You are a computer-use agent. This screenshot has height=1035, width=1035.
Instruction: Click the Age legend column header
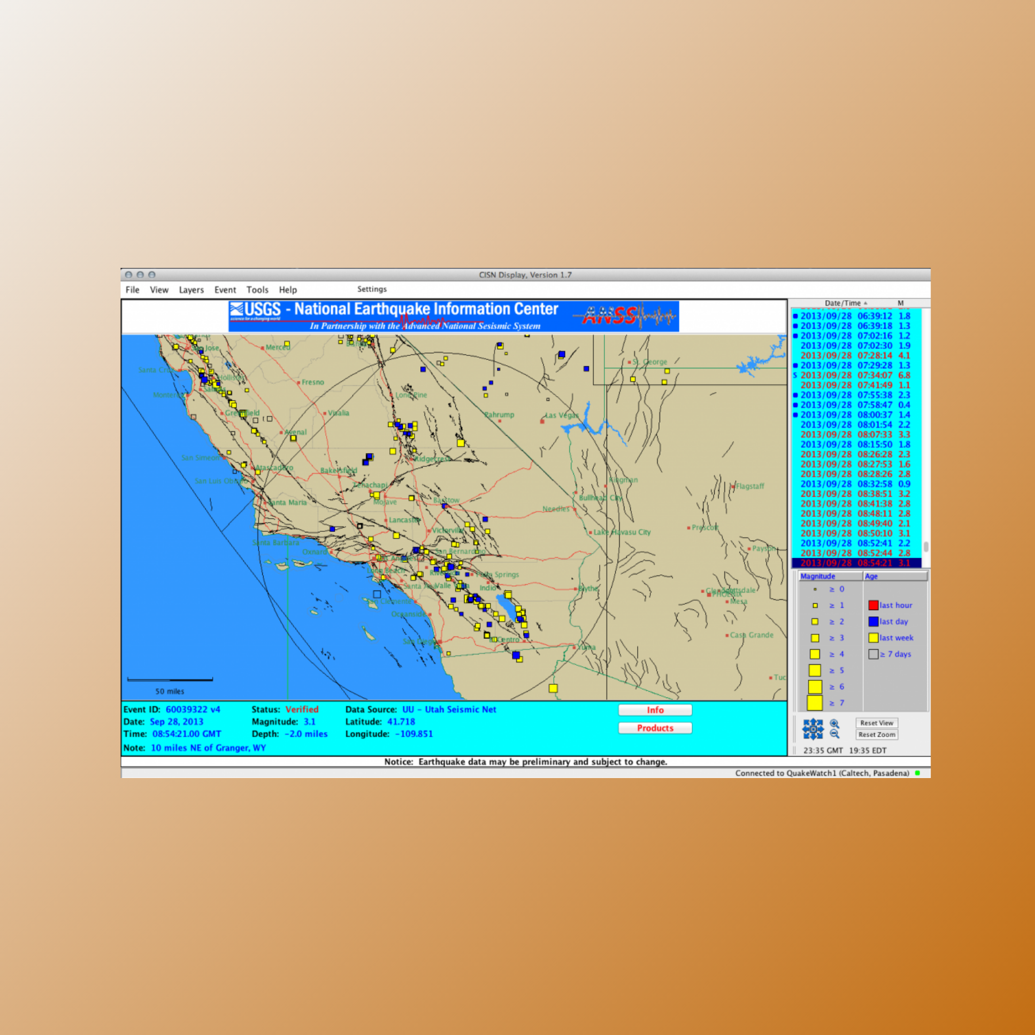(895, 576)
